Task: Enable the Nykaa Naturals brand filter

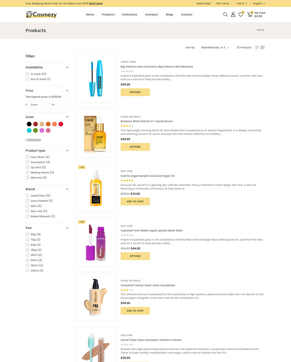Action: (x=27, y=216)
